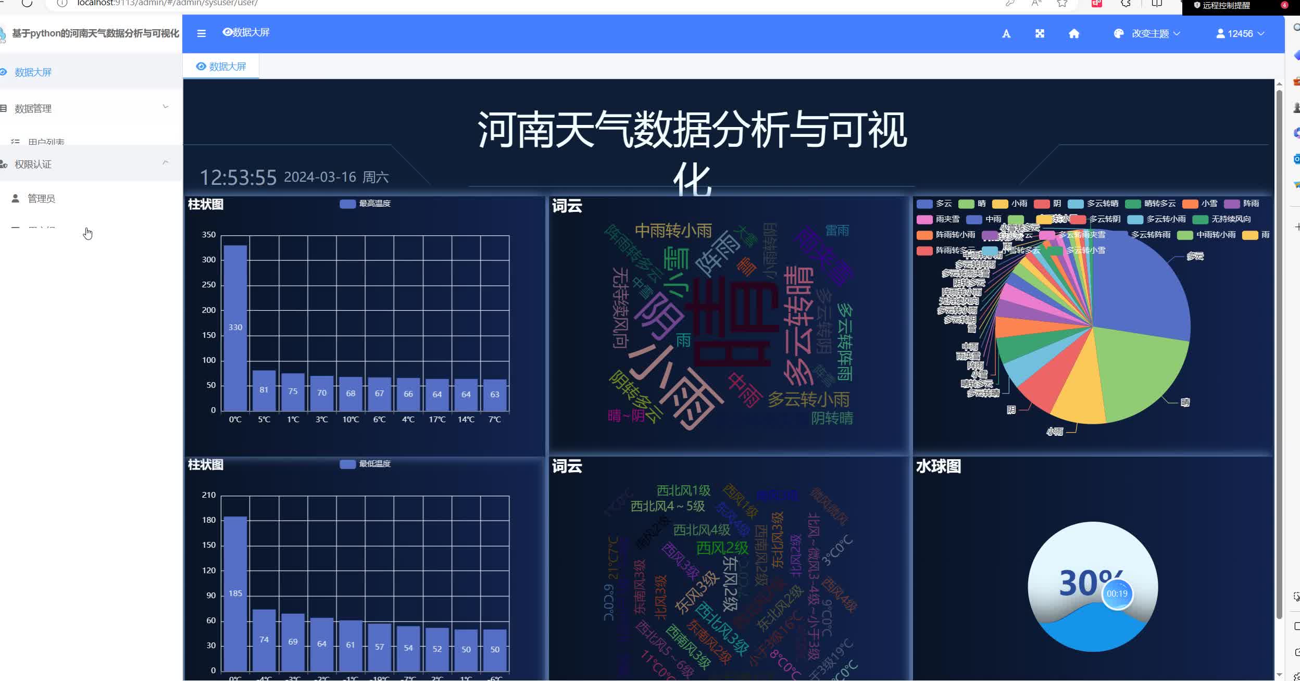Screen dimensions: 1300x681
Task: Click the browser favorites star icon
Action: tap(1062, 4)
